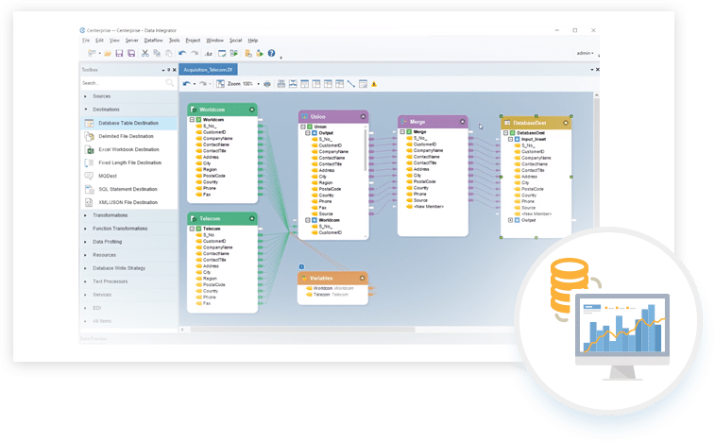Click the Undo icon in dataflow toolbar
Viewport: 715px width, 442px height.
pos(187,84)
